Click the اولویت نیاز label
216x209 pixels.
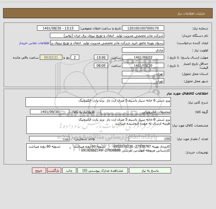click(200, 50)
